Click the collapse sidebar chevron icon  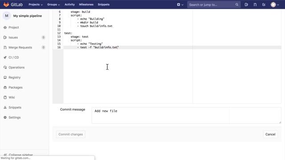pyautogui.click(x=5, y=155)
